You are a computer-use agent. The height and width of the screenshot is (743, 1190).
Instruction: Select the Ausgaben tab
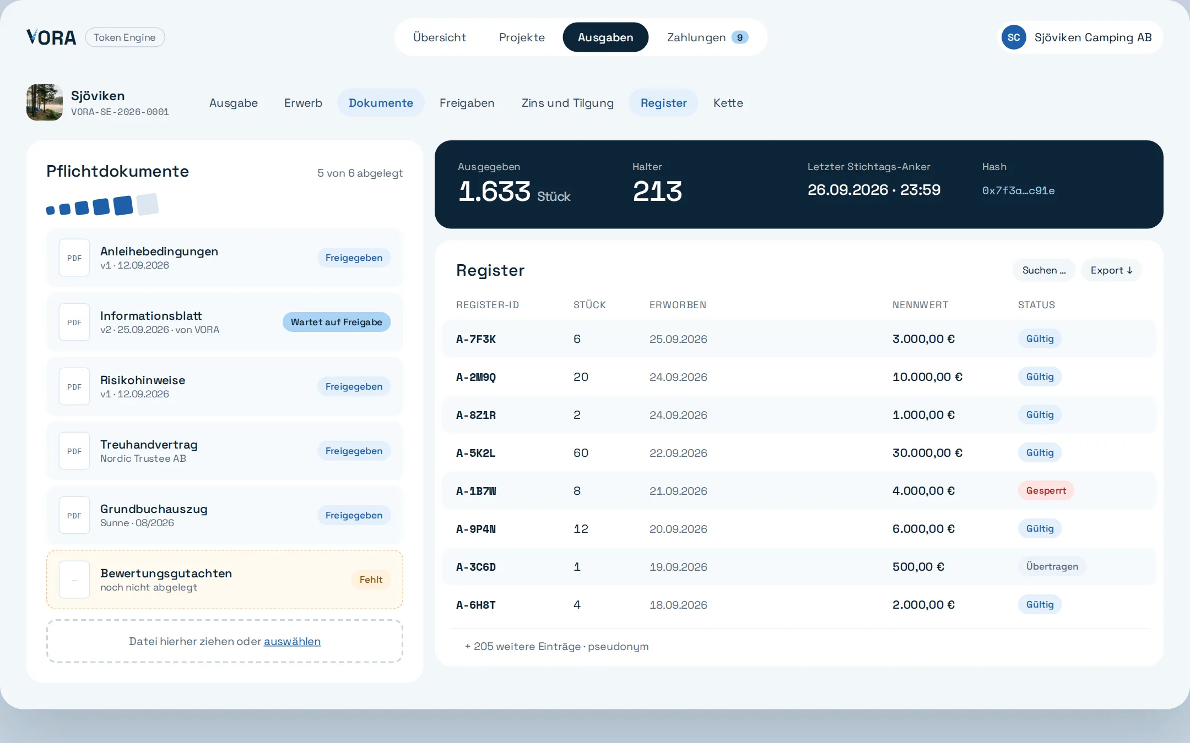(605, 37)
